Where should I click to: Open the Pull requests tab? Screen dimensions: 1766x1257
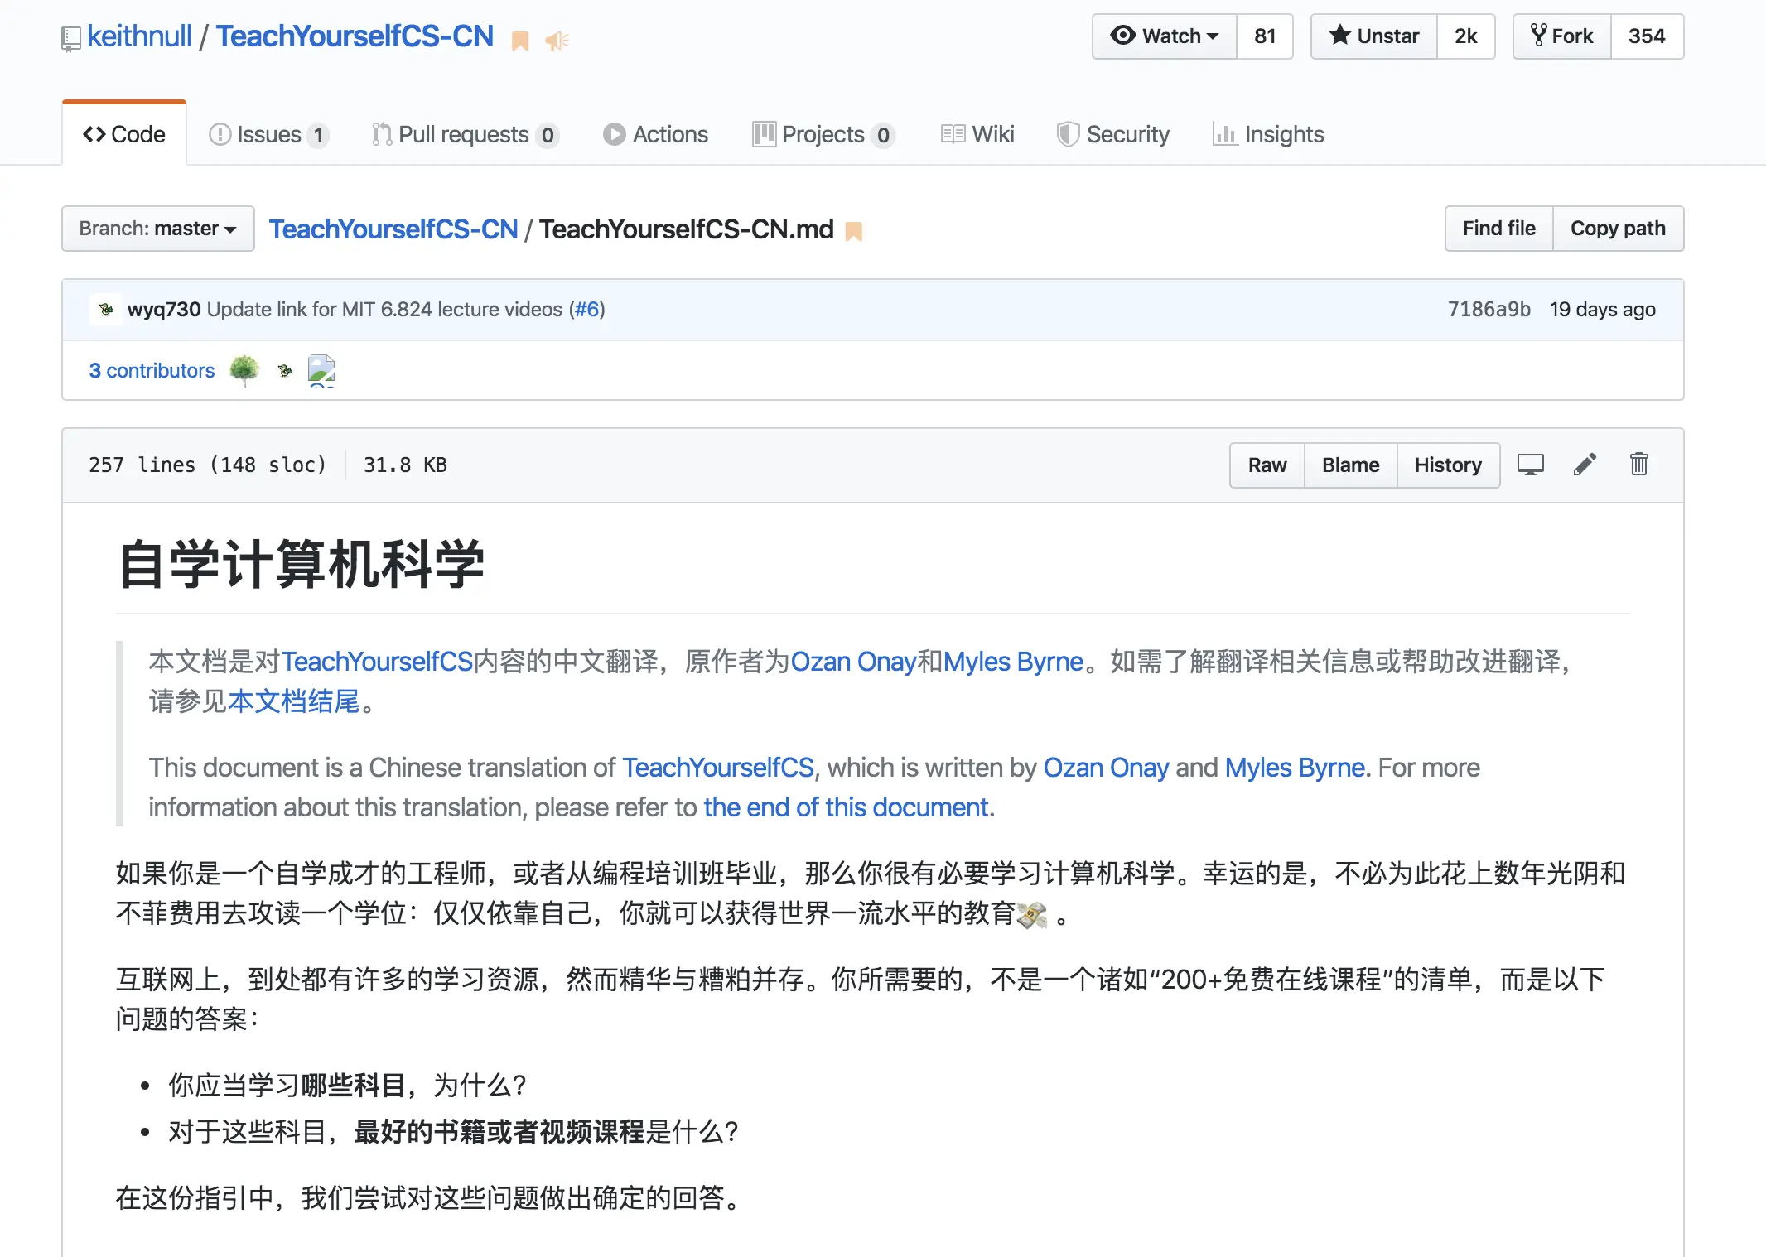(464, 134)
